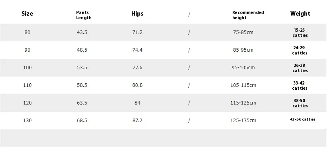Click the Weight column header
This screenshot has width=328, height=149.
300,14
